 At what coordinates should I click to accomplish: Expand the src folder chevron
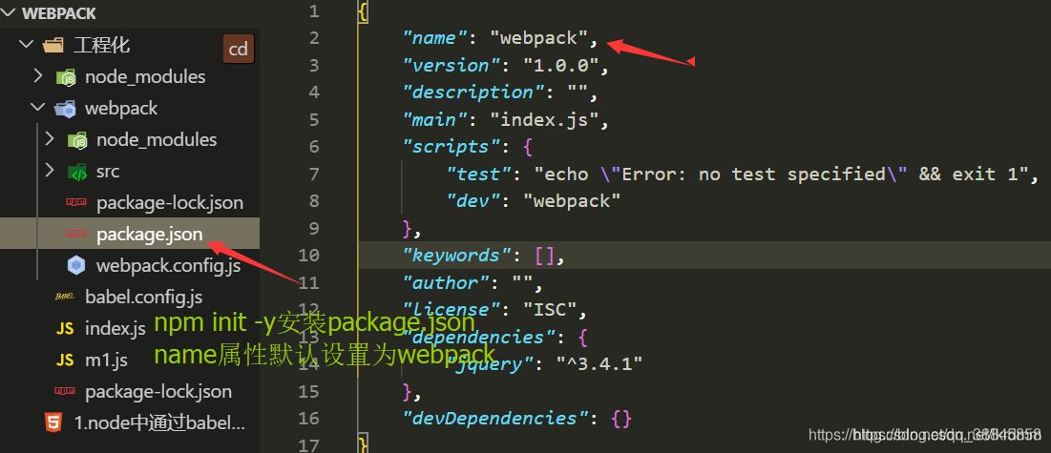(50, 171)
